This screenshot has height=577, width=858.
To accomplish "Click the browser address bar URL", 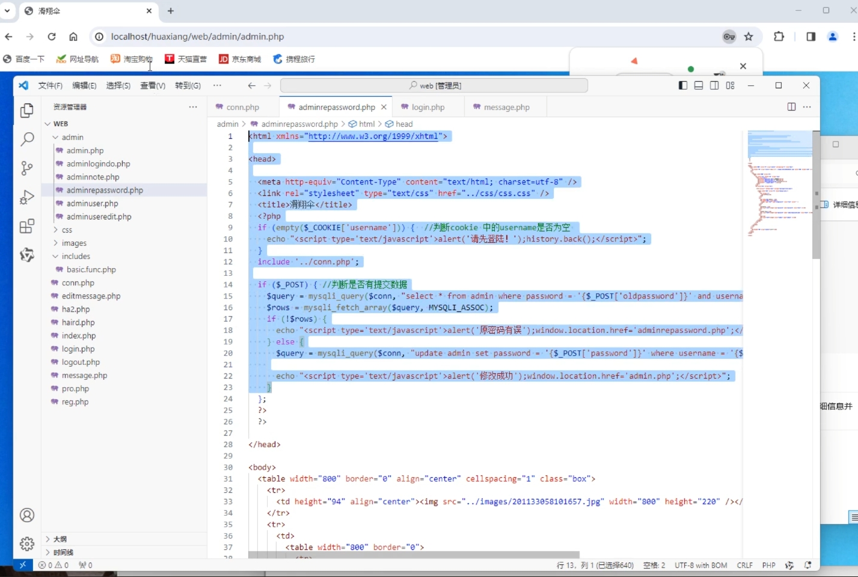I will tap(197, 37).
